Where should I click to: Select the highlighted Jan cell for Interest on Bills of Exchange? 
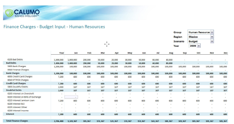(x=71, y=97)
